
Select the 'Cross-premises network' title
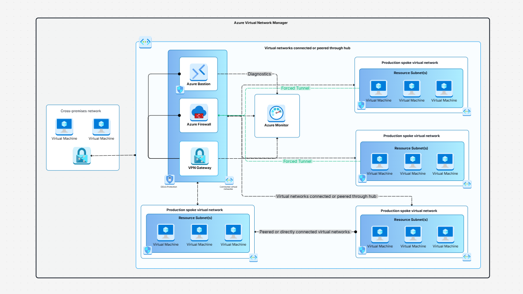pos(81,111)
